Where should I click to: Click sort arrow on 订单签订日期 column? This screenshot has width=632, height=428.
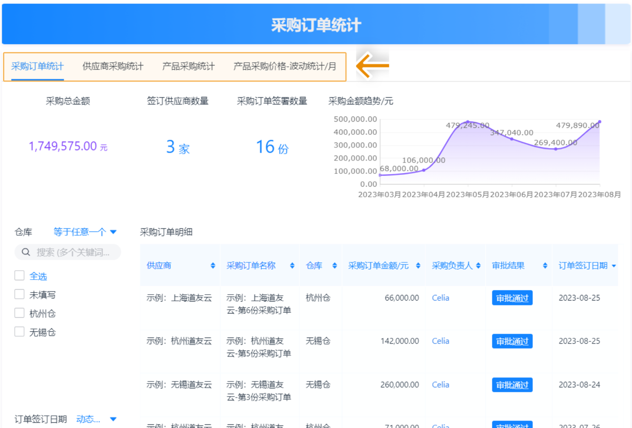coord(614,266)
